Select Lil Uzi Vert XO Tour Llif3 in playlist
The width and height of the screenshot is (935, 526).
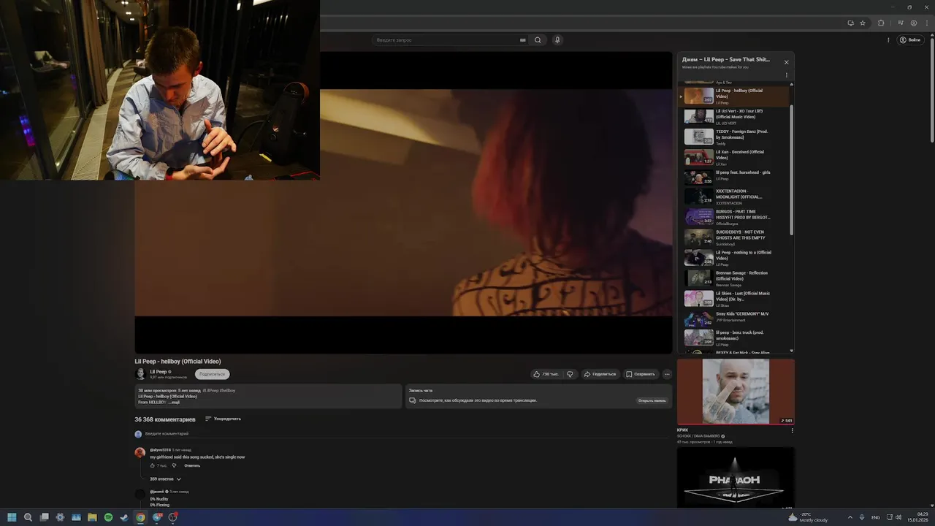[x=733, y=116]
